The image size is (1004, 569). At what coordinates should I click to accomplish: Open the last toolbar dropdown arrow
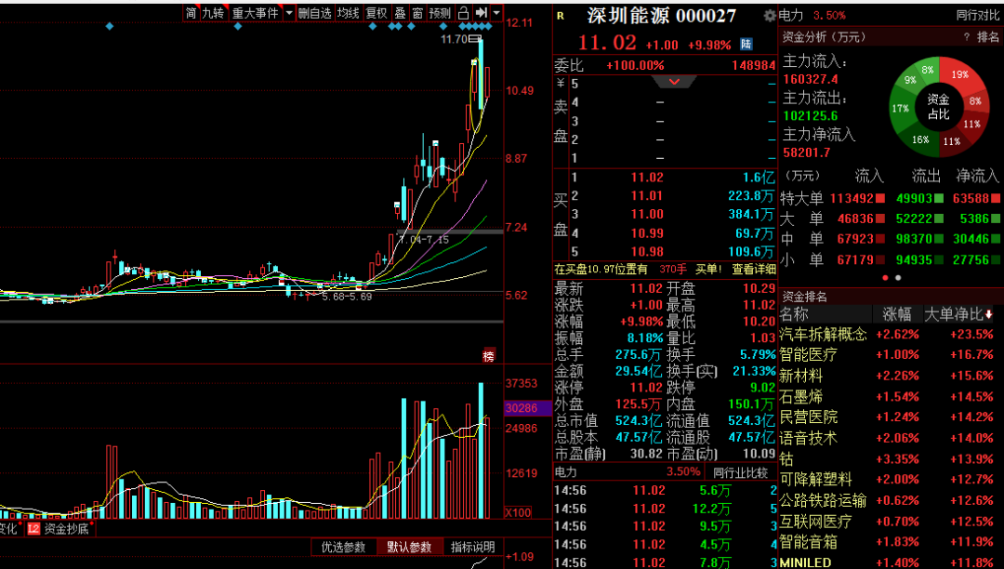point(496,13)
